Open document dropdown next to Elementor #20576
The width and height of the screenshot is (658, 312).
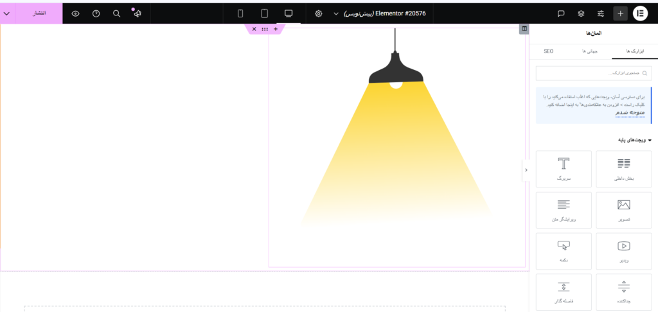tap(335, 13)
